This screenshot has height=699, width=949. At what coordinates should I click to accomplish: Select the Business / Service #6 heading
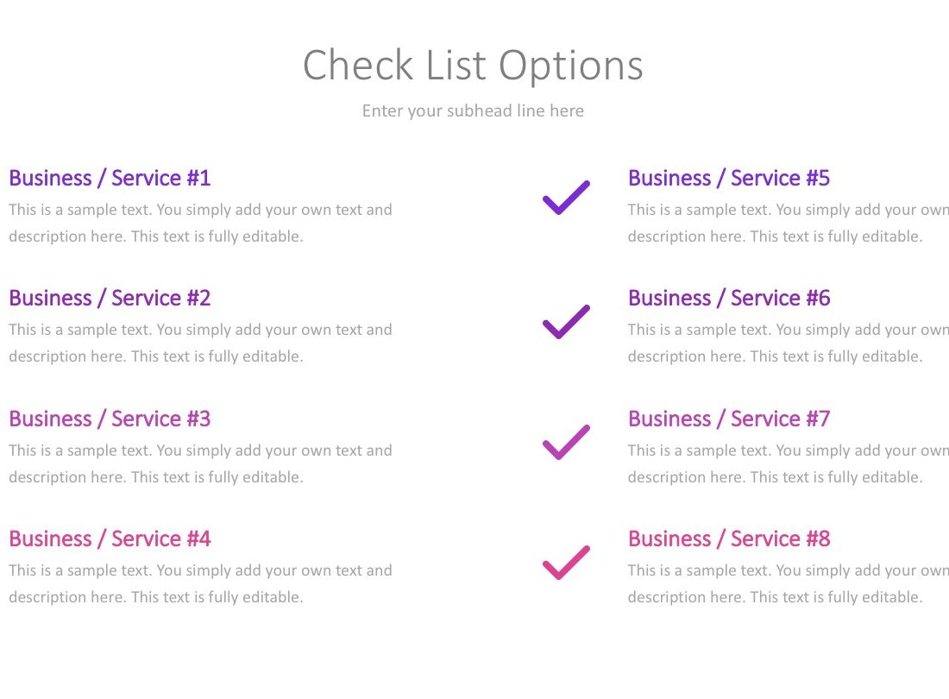coord(729,298)
